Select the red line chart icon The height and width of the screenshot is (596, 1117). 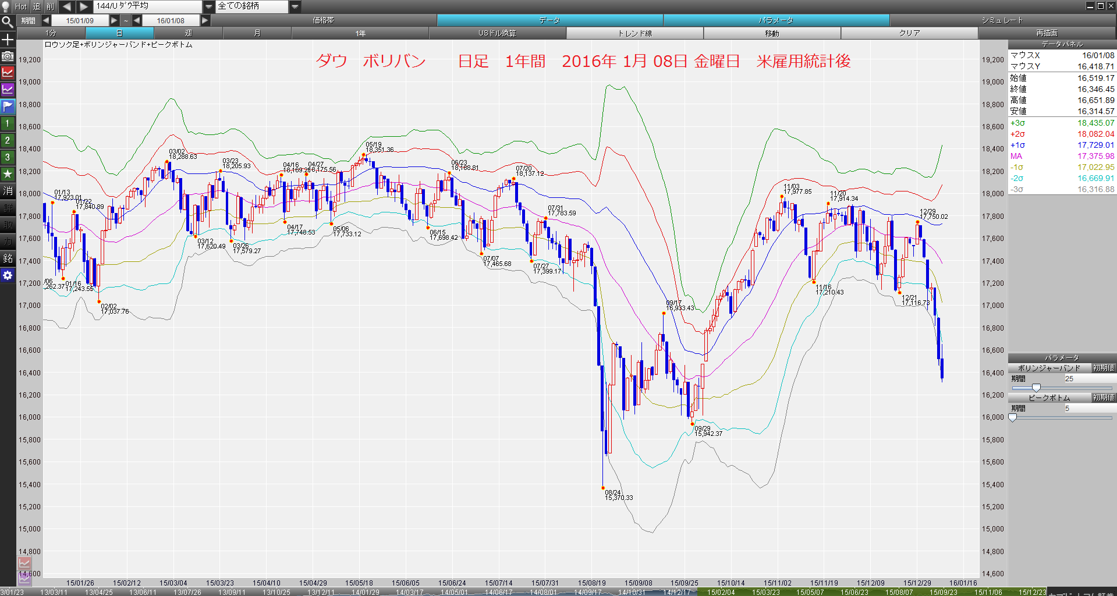[x=8, y=73]
